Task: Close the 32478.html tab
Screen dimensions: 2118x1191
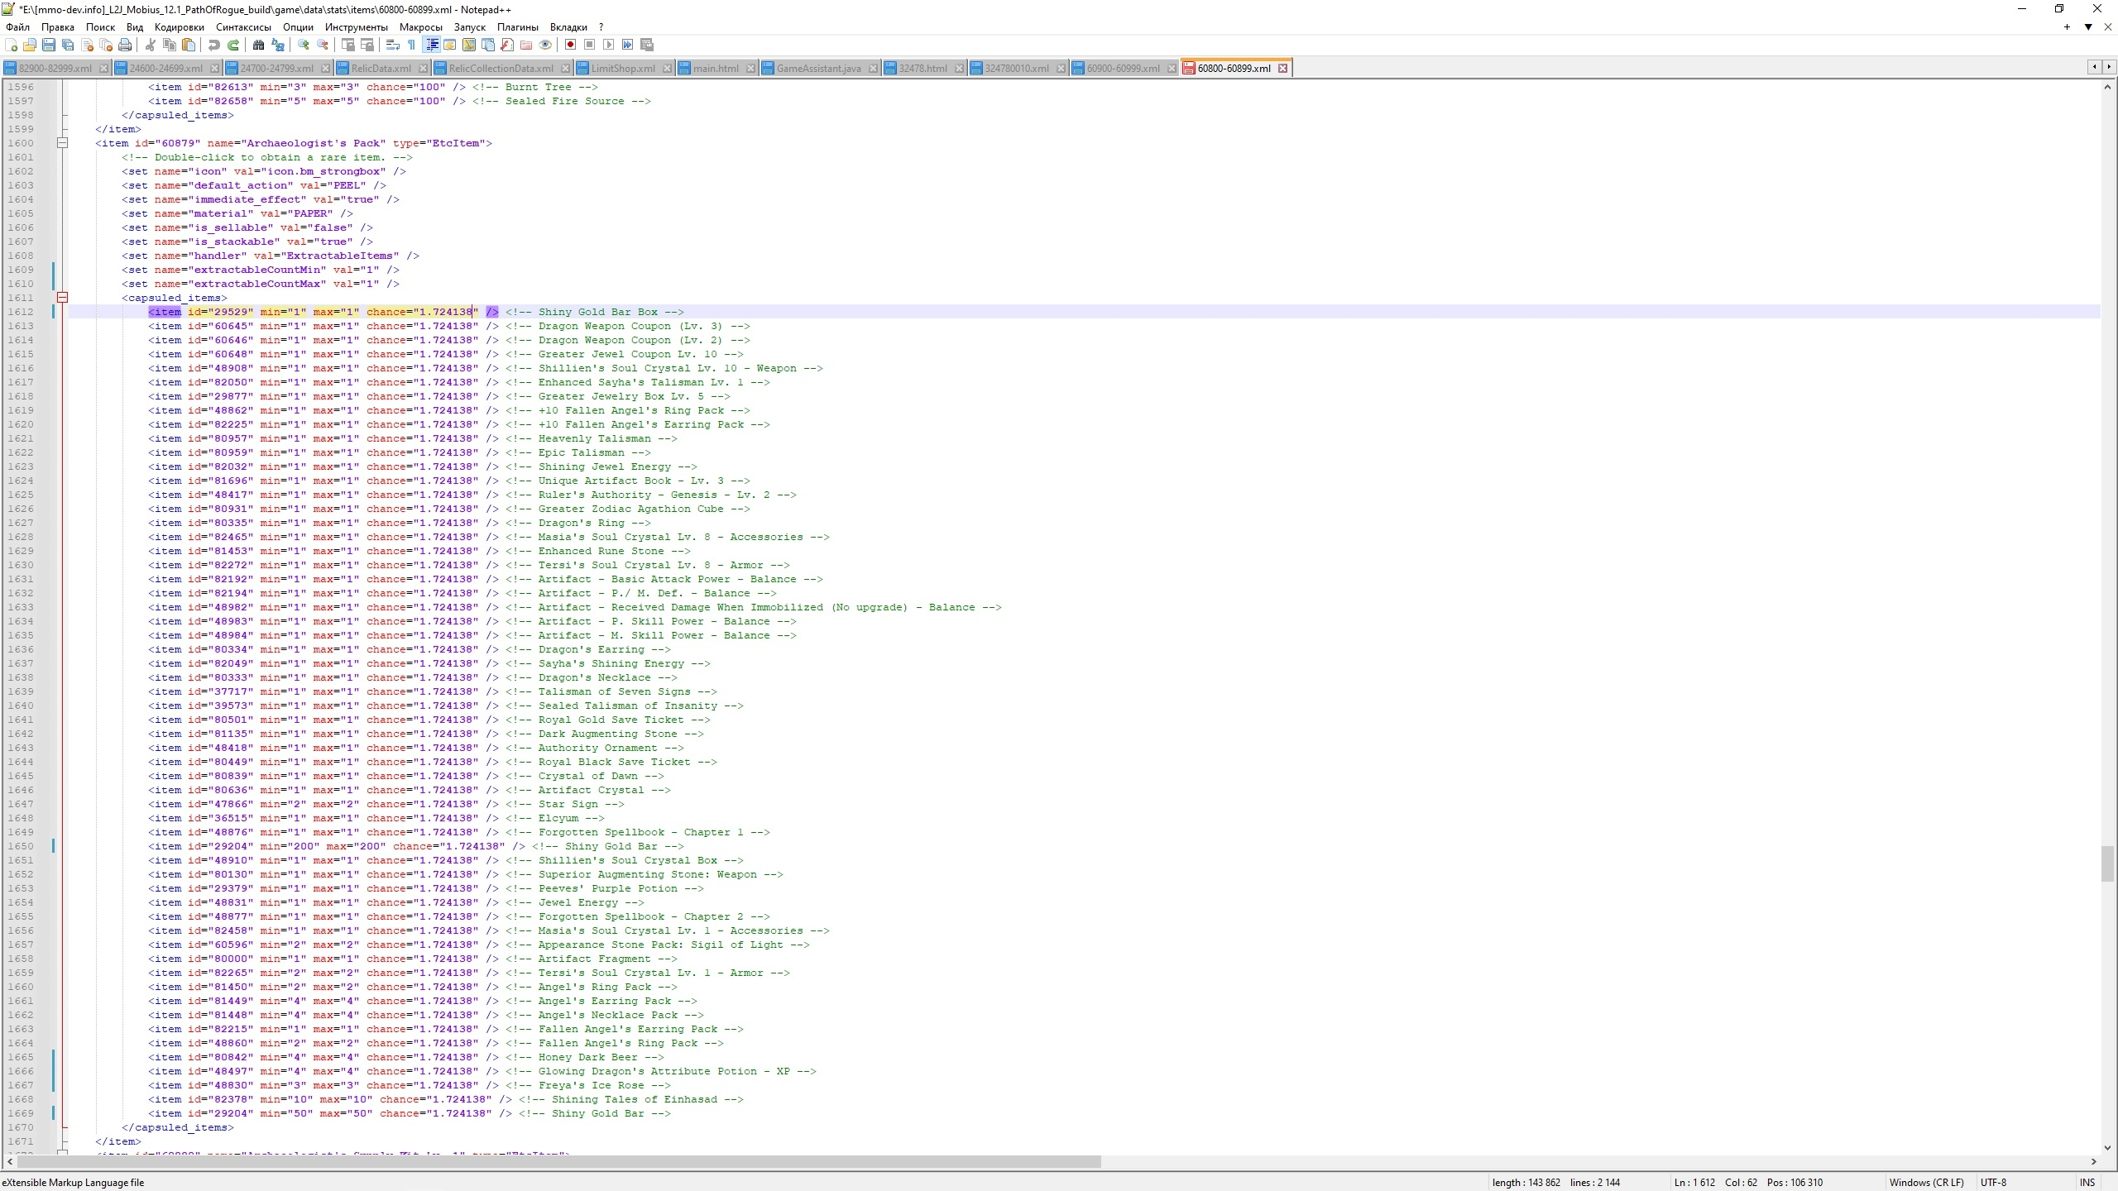Action: (959, 69)
